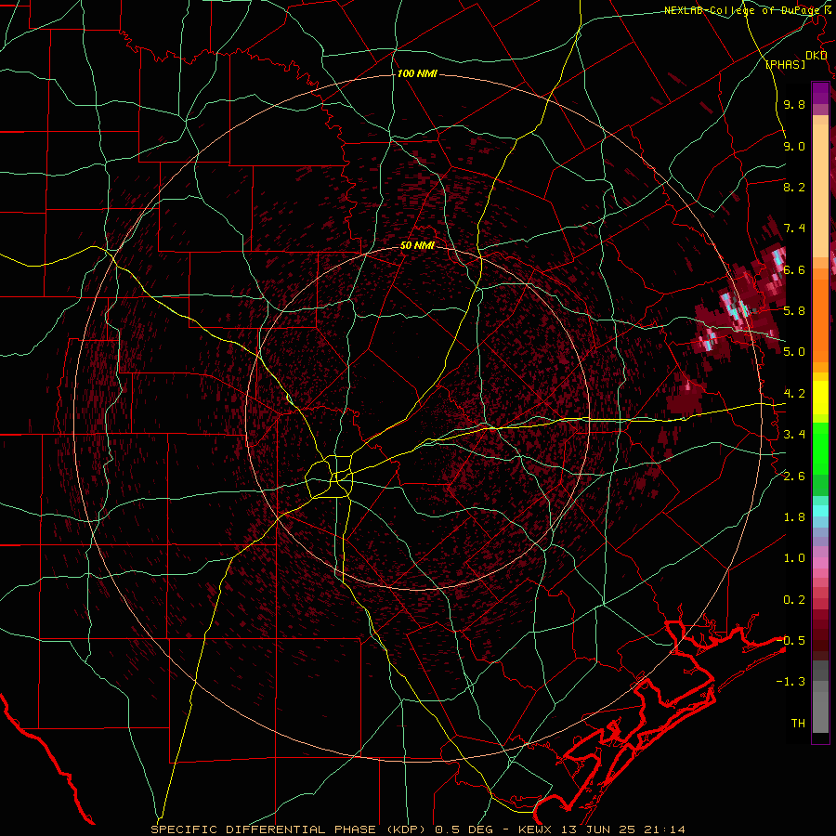The image size is (836, 836).
Task: Click the 9.0 value on the color scale
Action: pos(794,146)
